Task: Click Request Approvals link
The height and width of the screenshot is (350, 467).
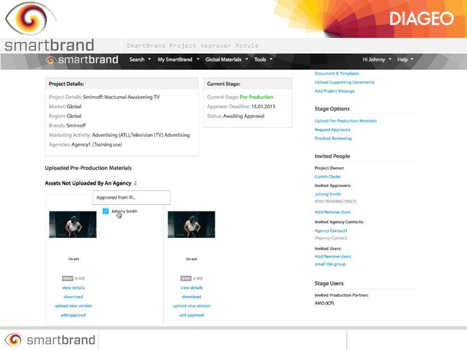Action: click(332, 130)
